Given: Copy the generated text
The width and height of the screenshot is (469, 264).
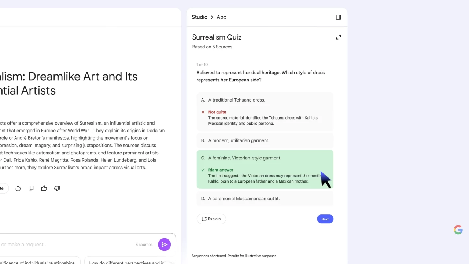Looking at the screenshot, I should [x=31, y=188].
